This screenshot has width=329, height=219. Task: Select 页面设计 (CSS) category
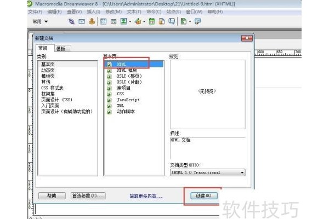coord(67,100)
